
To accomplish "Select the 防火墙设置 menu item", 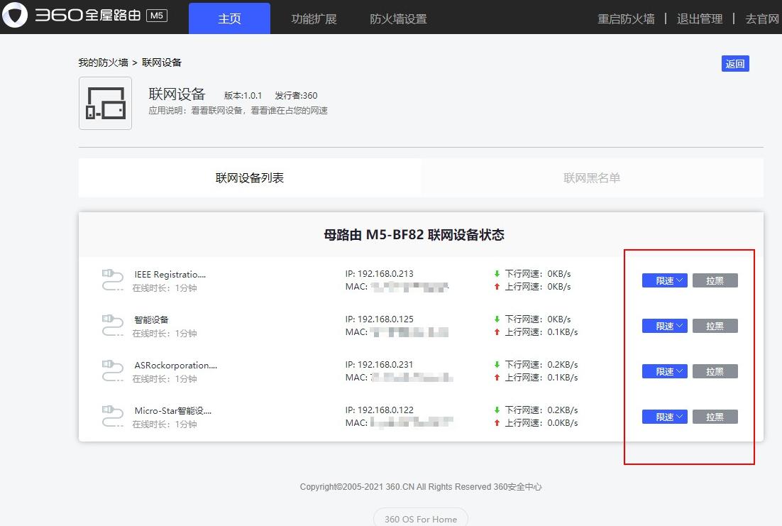I will (398, 19).
